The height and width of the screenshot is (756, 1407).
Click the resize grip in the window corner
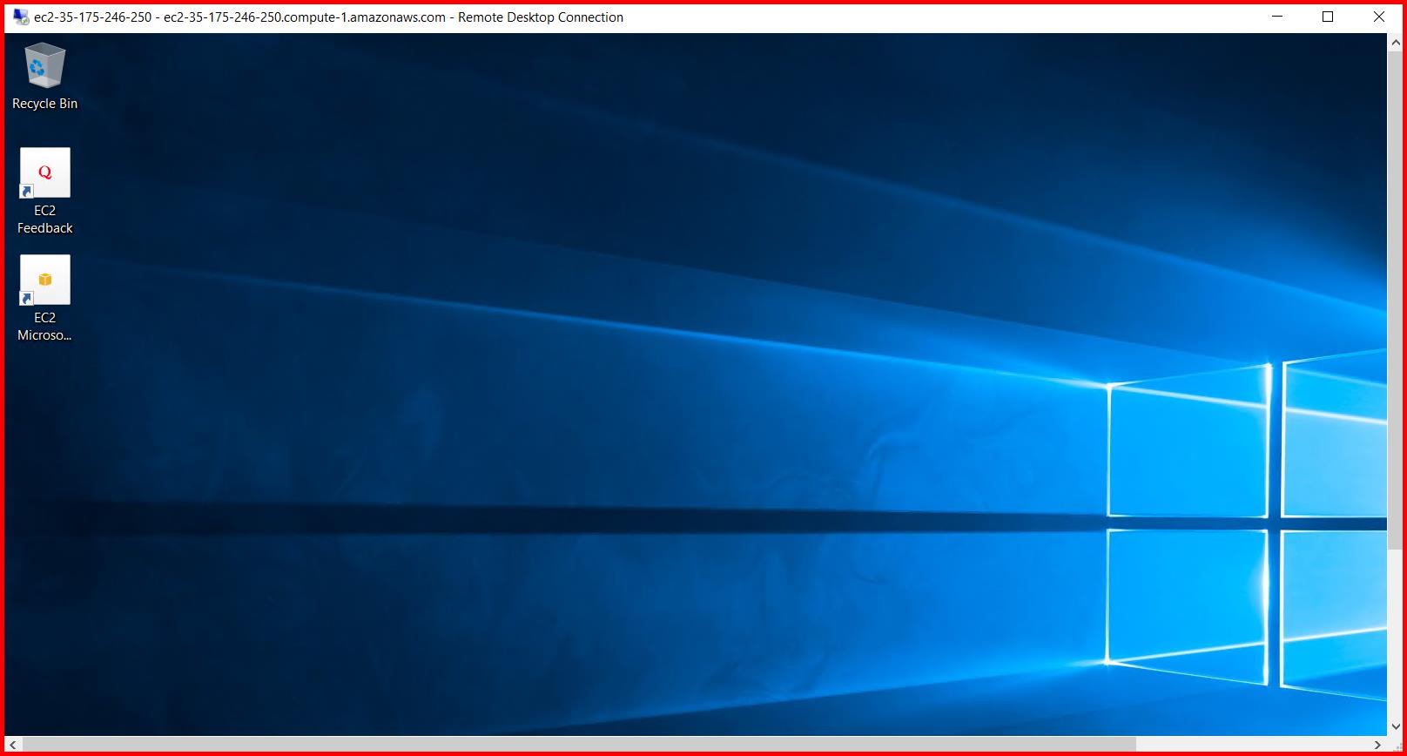[1396, 745]
